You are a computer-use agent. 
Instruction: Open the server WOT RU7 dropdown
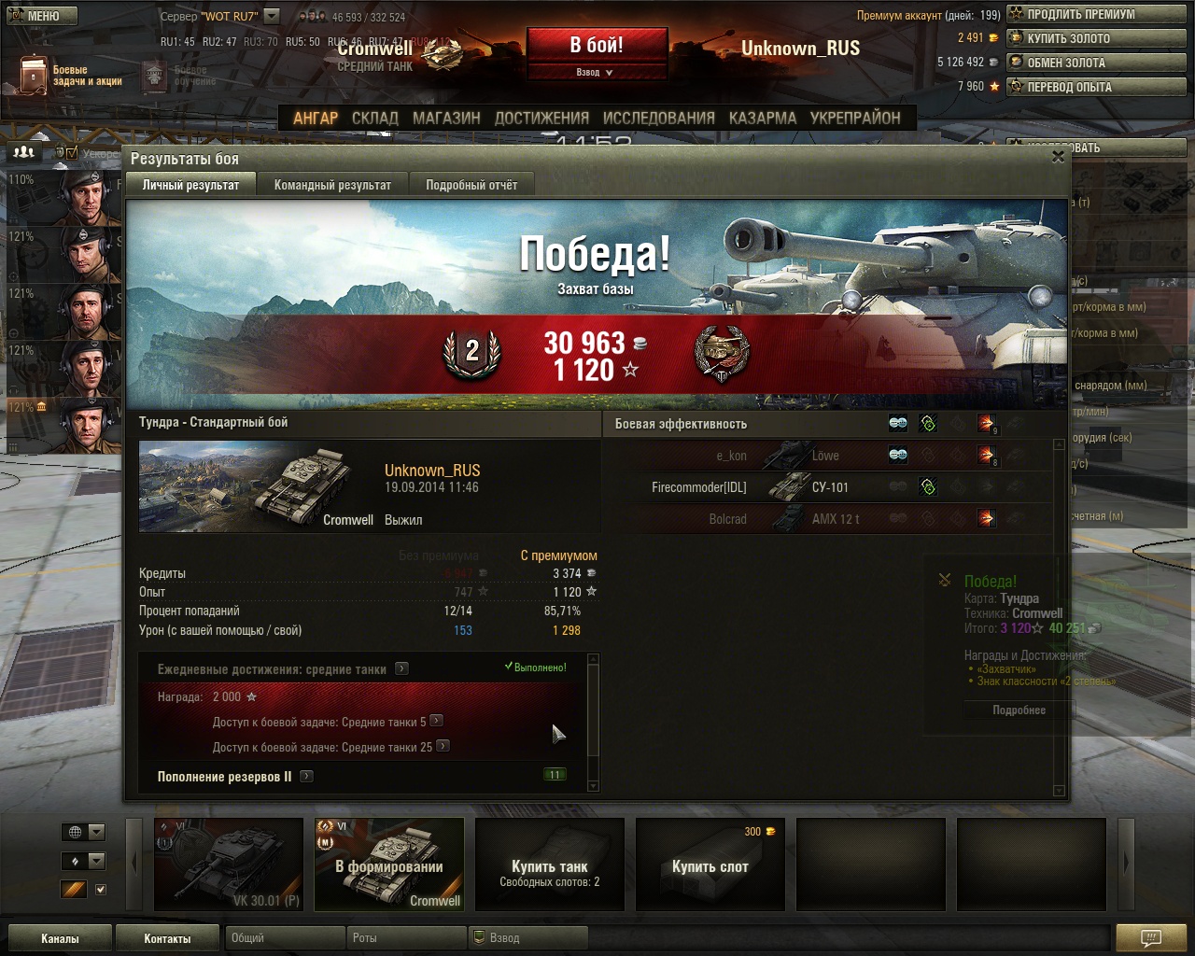(x=272, y=16)
